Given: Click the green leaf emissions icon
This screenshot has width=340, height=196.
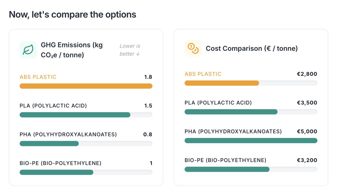Looking at the screenshot, I should 28,50.
